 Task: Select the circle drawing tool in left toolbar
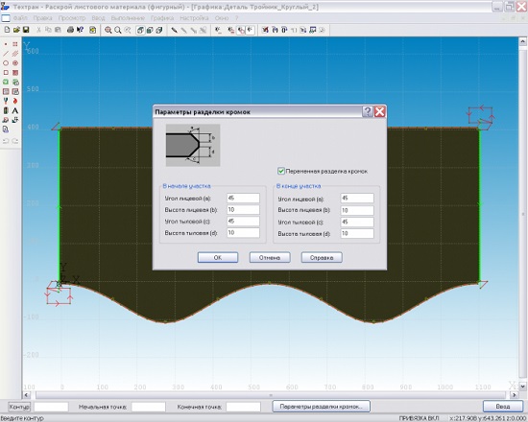point(6,63)
